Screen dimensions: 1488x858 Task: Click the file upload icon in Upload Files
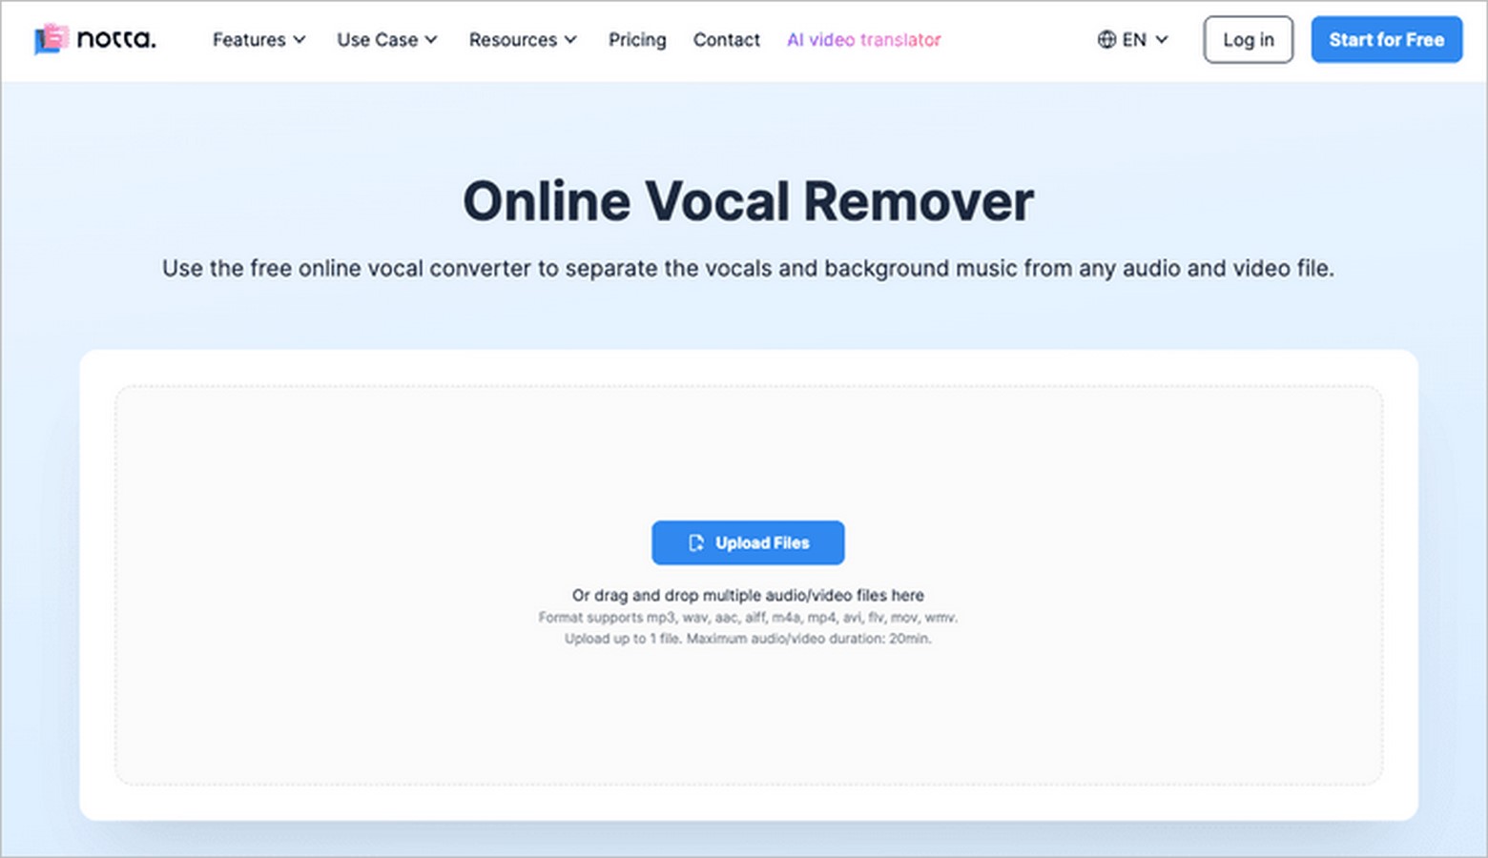pyautogui.click(x=696, y=542)
